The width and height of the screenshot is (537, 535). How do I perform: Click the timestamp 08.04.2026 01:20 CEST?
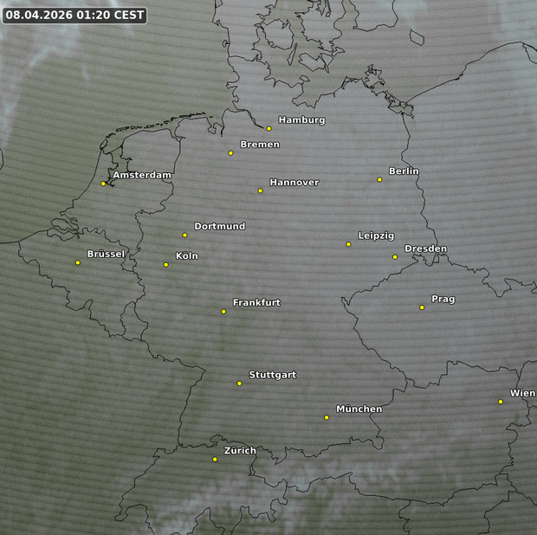(74, 15)
